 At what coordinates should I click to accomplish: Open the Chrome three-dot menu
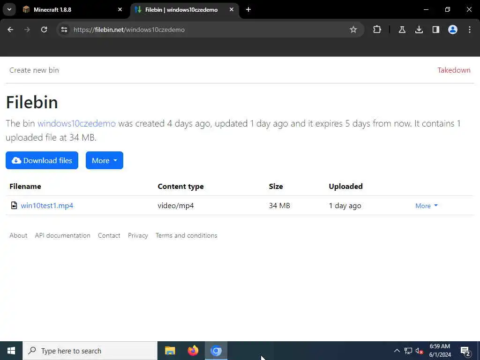[x=470, y=30]
